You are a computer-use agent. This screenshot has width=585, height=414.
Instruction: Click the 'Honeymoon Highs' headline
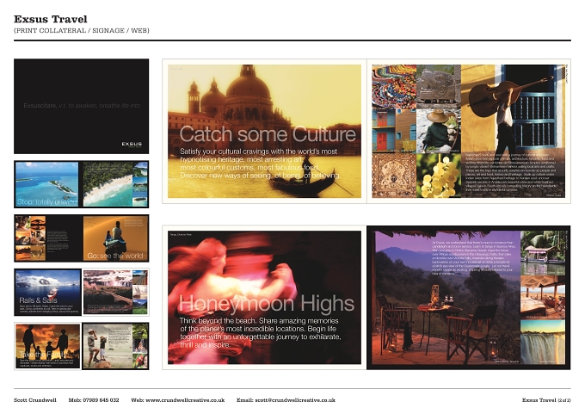pos(267,304)
